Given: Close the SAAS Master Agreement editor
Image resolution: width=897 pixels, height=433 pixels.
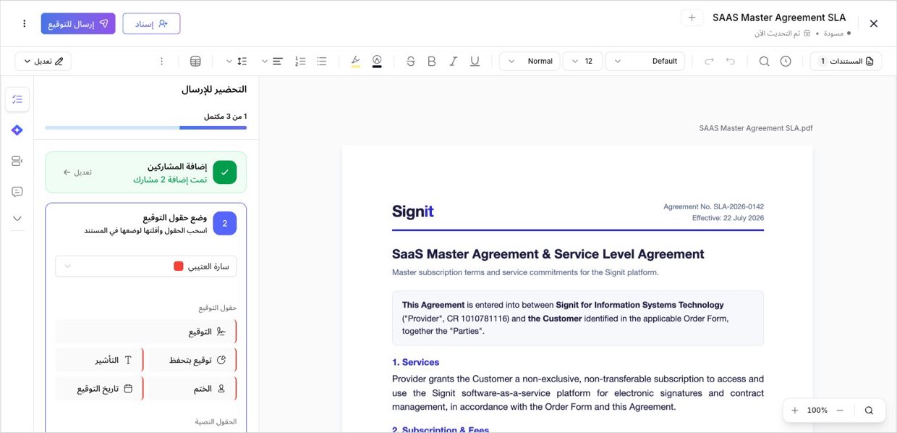Looking at the screenshot, I should click(x=873, y=24).
